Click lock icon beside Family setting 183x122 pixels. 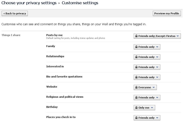point(136,47)
